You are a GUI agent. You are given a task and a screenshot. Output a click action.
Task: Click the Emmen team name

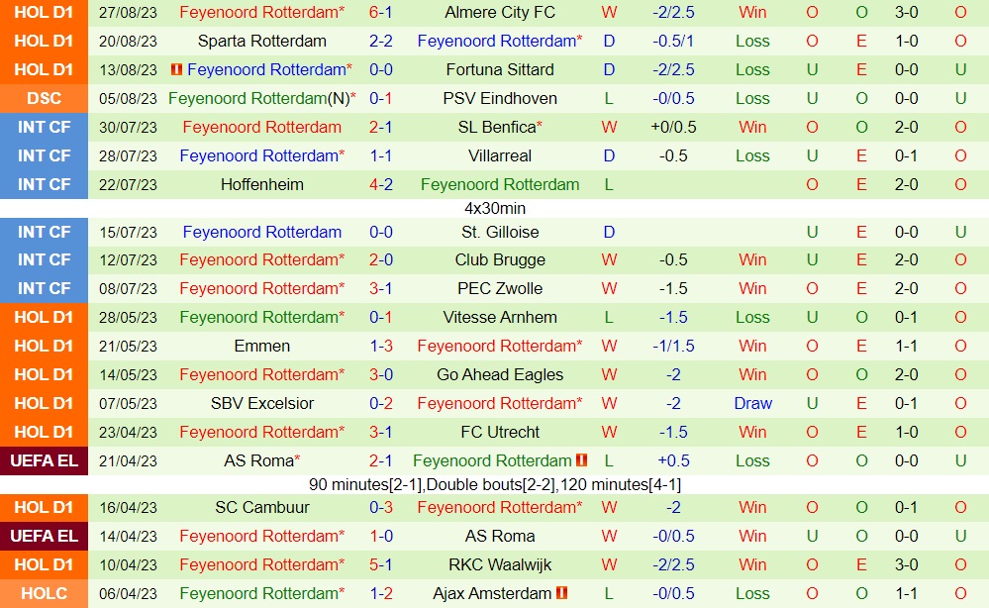[262, 346]
